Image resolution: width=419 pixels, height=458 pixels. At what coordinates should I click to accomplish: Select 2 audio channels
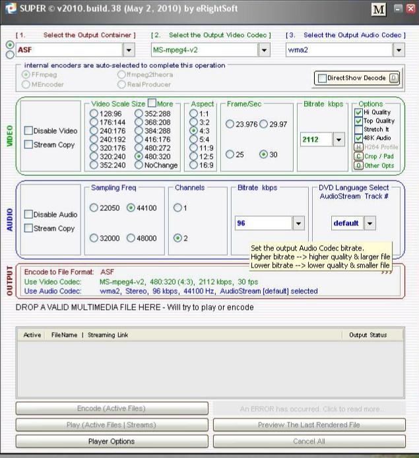[177, 238]
